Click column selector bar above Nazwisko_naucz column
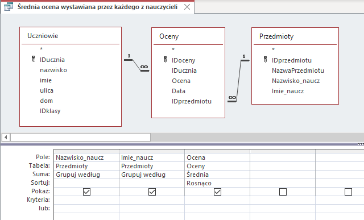 point(86,151)
